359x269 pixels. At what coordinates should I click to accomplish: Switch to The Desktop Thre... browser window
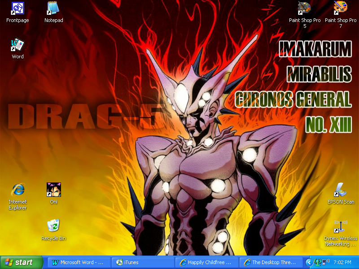(271, 262)
